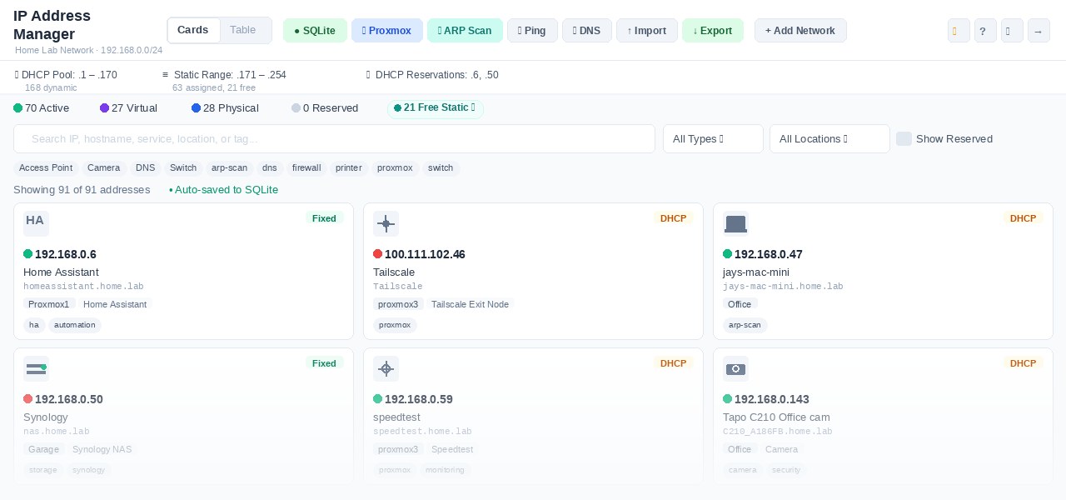Filter by 70 Active status
Viewport: 1066px width, 500px height.
tap(42, 108)
